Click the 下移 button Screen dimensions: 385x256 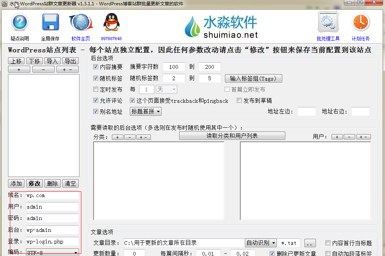point(34,61)
